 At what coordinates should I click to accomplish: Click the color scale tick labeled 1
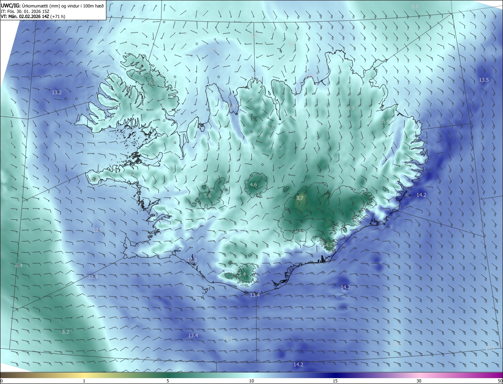point(84,381)
